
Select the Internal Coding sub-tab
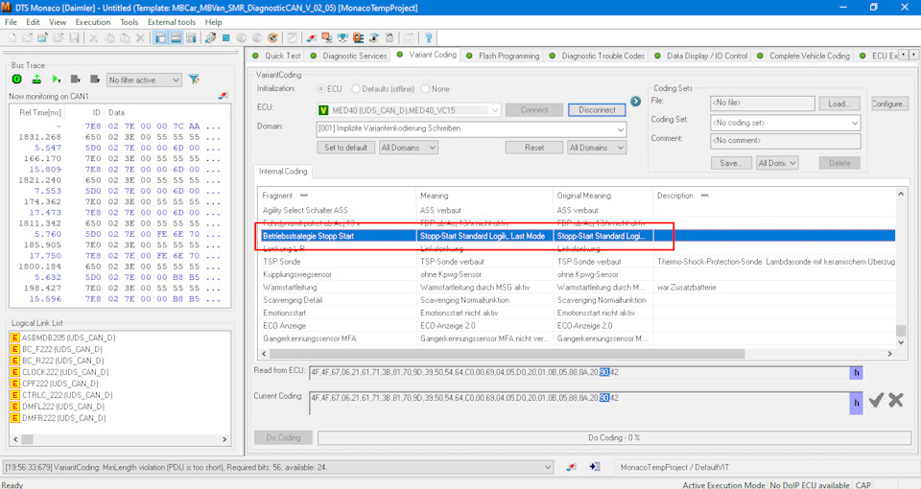pyautogui.click(x=283, y=172)
